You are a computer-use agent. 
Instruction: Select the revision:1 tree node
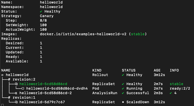(x=22, y=97)
